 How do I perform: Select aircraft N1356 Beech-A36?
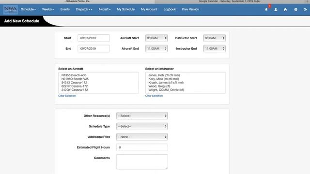click(x=74, y=75)
